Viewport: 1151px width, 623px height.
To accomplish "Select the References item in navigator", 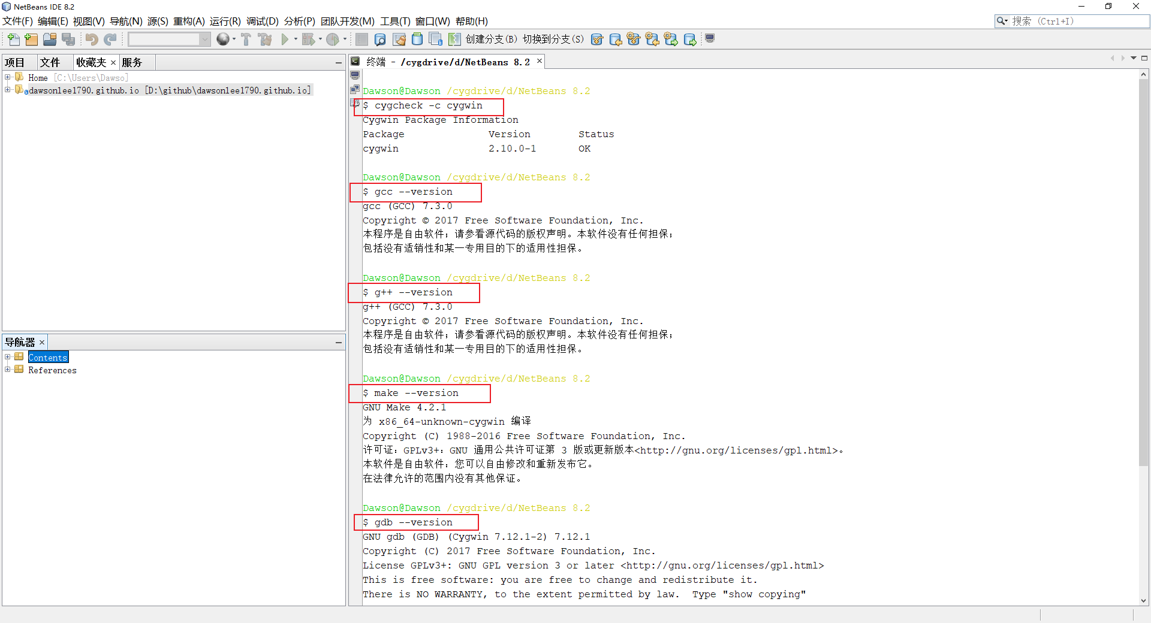I will [52, 370].
